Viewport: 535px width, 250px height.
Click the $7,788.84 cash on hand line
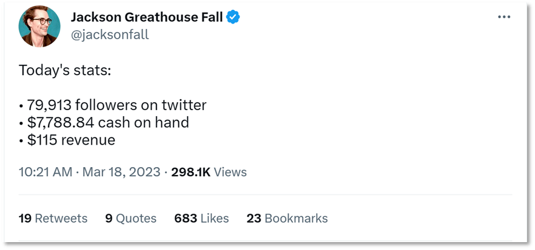pyautogui.click(x=104, y=123)
